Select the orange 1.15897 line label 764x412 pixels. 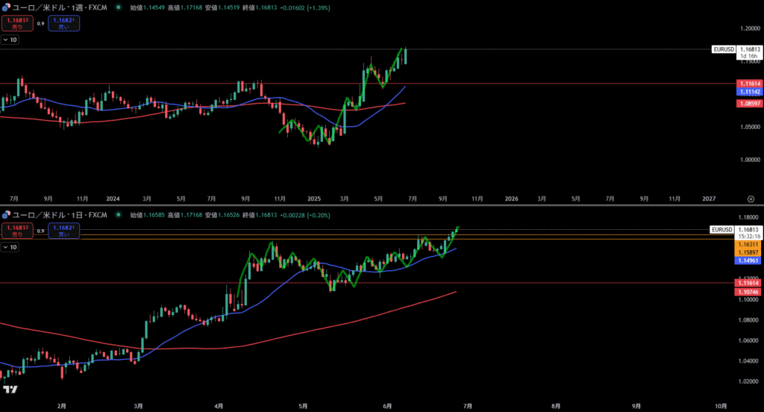pyautogui.click(x=748, y=252)
